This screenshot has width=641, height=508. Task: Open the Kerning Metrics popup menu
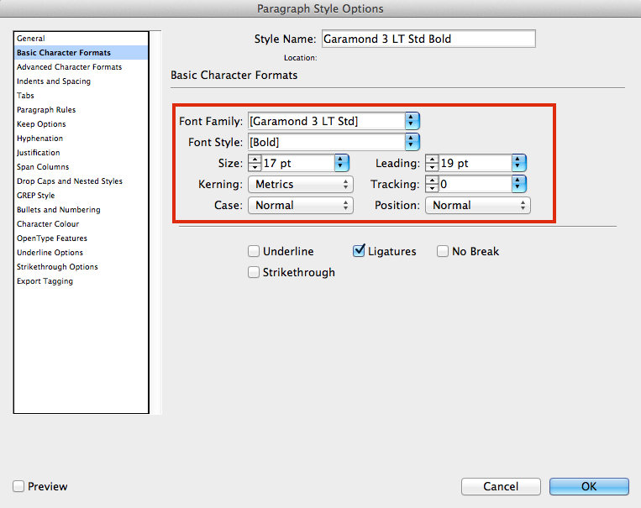pos(301,185)
